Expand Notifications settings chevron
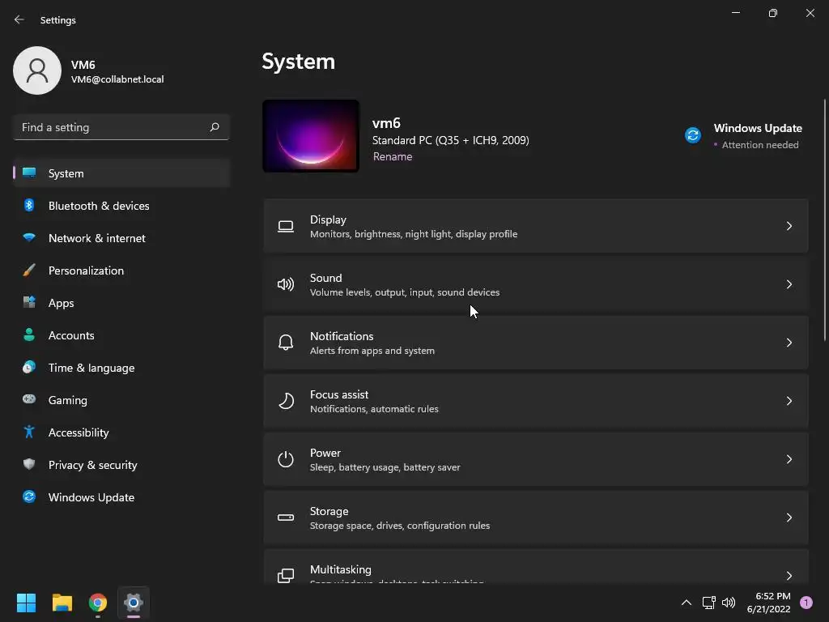Screen dimensions: 829x622 pos(789,343)
